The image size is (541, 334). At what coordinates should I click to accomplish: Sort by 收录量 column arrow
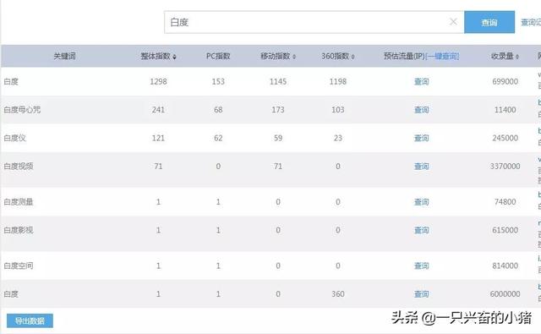pyautogui.click(x=517, y=57)
